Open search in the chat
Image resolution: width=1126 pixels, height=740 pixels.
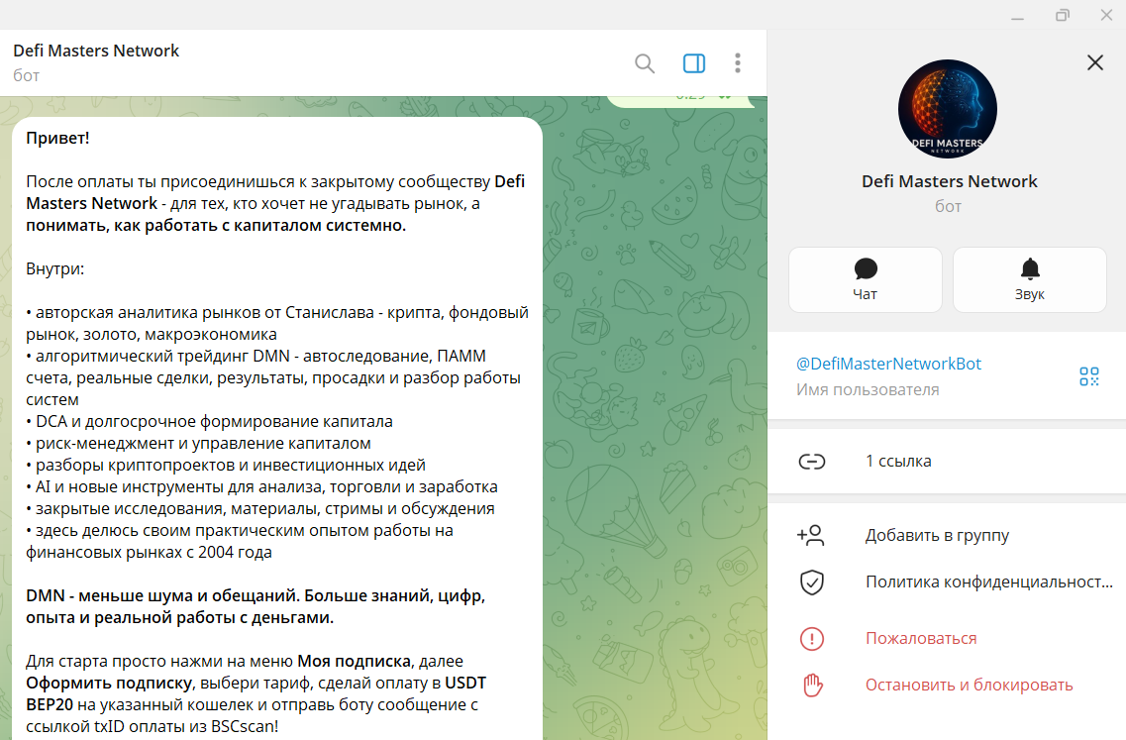(645, 63)
